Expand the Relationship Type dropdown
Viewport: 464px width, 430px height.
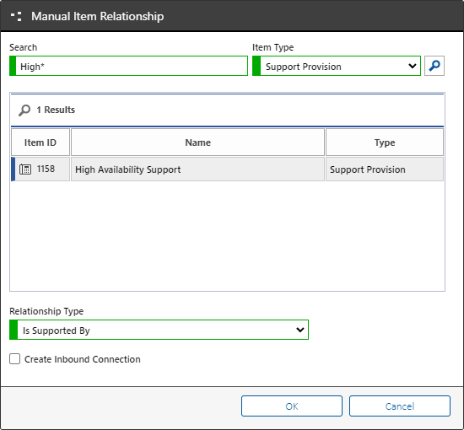(x=159, y=330)
